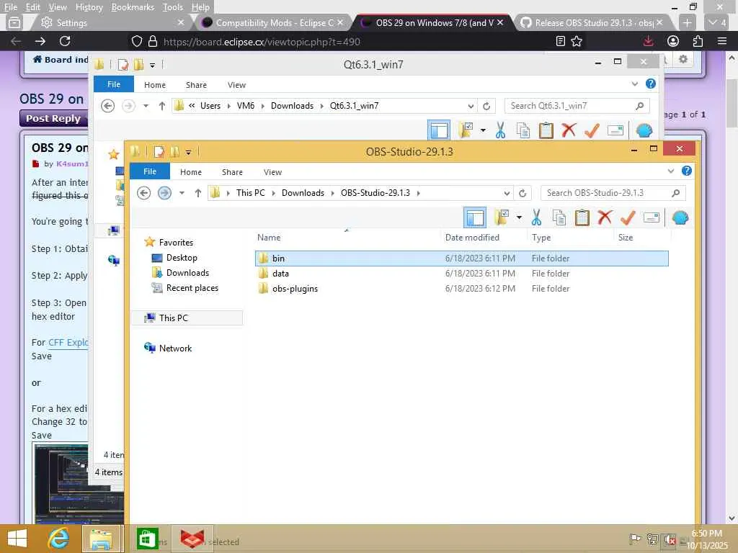This screenshot has height=553, width=738.
Task: Click the Properties checkmark icon in Qt6.3.1_win7 toolbar
Action: pos(592,130)
